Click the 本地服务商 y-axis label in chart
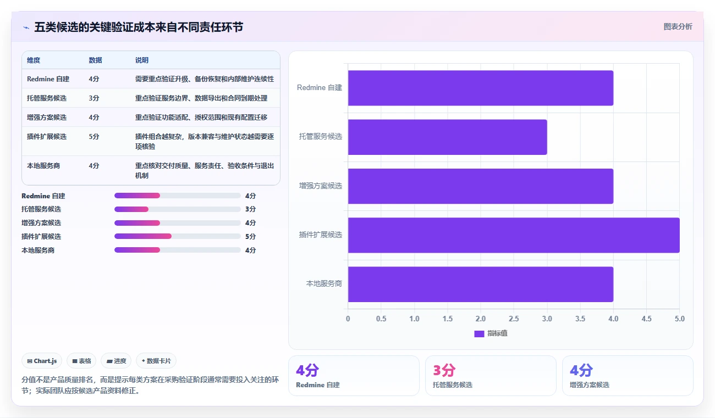 tap(324, 284)
